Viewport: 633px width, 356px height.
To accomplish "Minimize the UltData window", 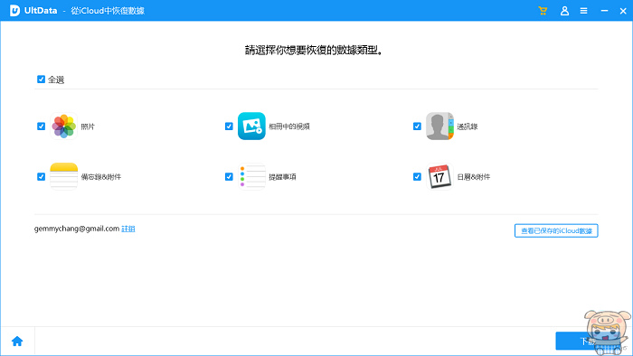I will 604,11.
